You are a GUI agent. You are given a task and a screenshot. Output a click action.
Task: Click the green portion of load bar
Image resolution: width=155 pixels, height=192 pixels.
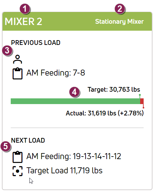[75, 101]
